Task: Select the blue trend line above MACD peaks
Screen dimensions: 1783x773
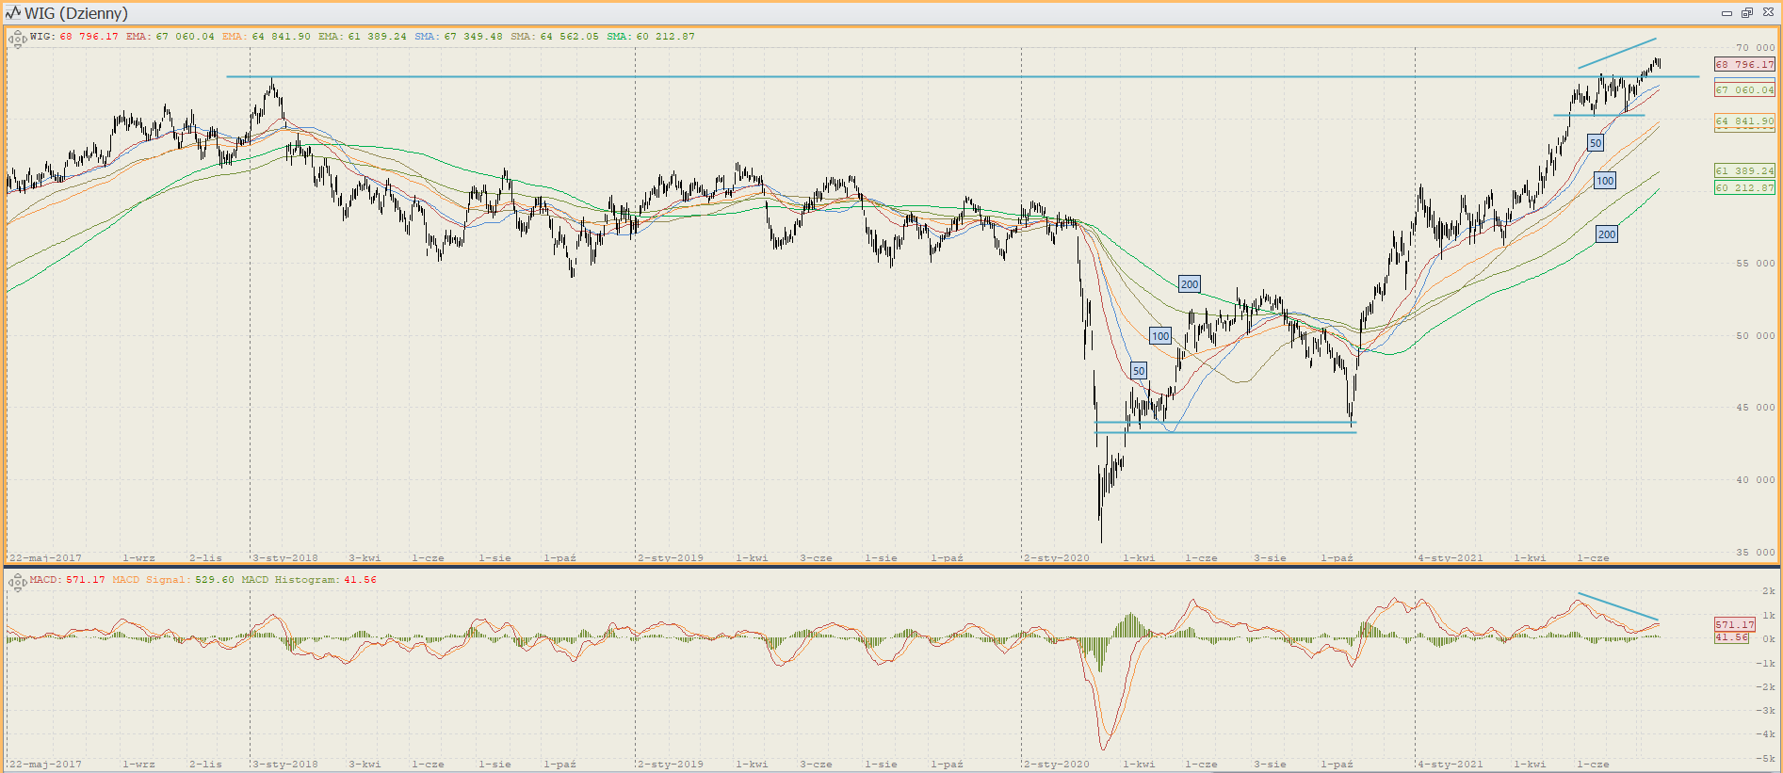Action: [x=1618, y=607]
